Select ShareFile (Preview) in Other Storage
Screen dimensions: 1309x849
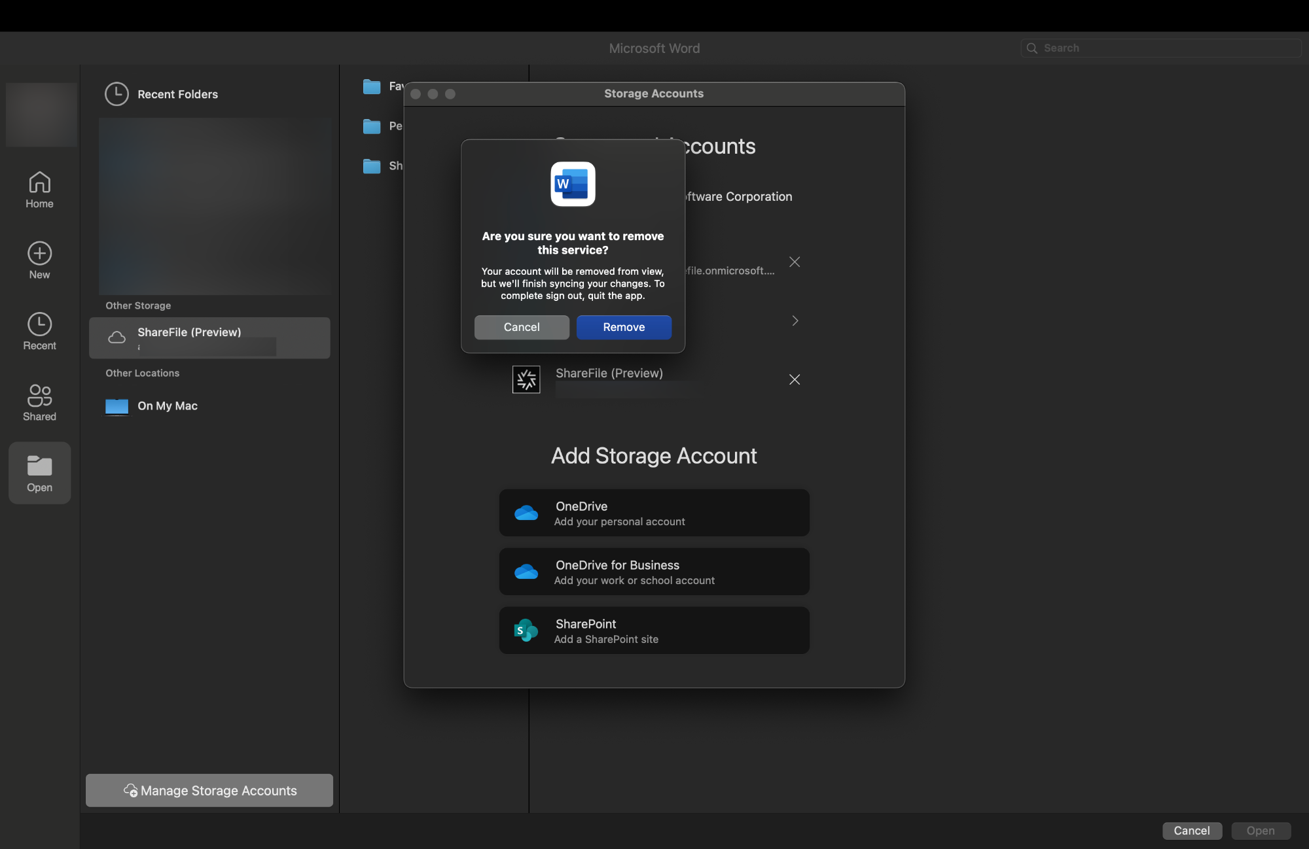[x=209, y=338]
